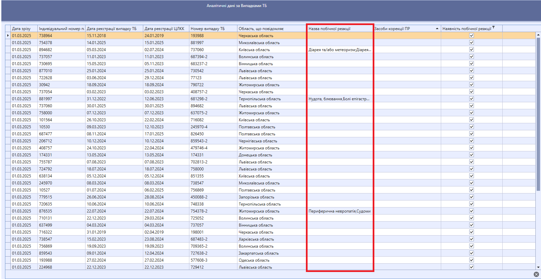Toggle sort arrow on Засоби корекції ПР header
541x279 pixels.
coord(437,29)
